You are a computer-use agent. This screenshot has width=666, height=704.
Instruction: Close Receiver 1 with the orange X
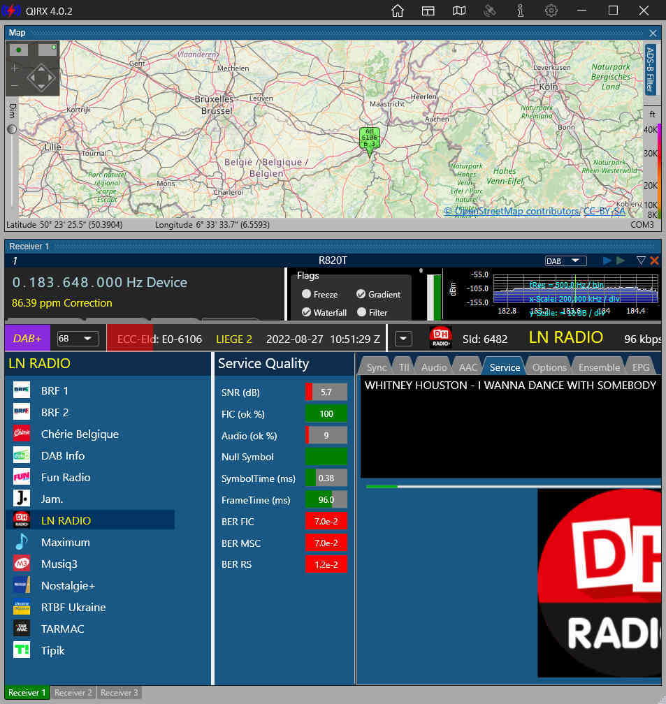655,261
